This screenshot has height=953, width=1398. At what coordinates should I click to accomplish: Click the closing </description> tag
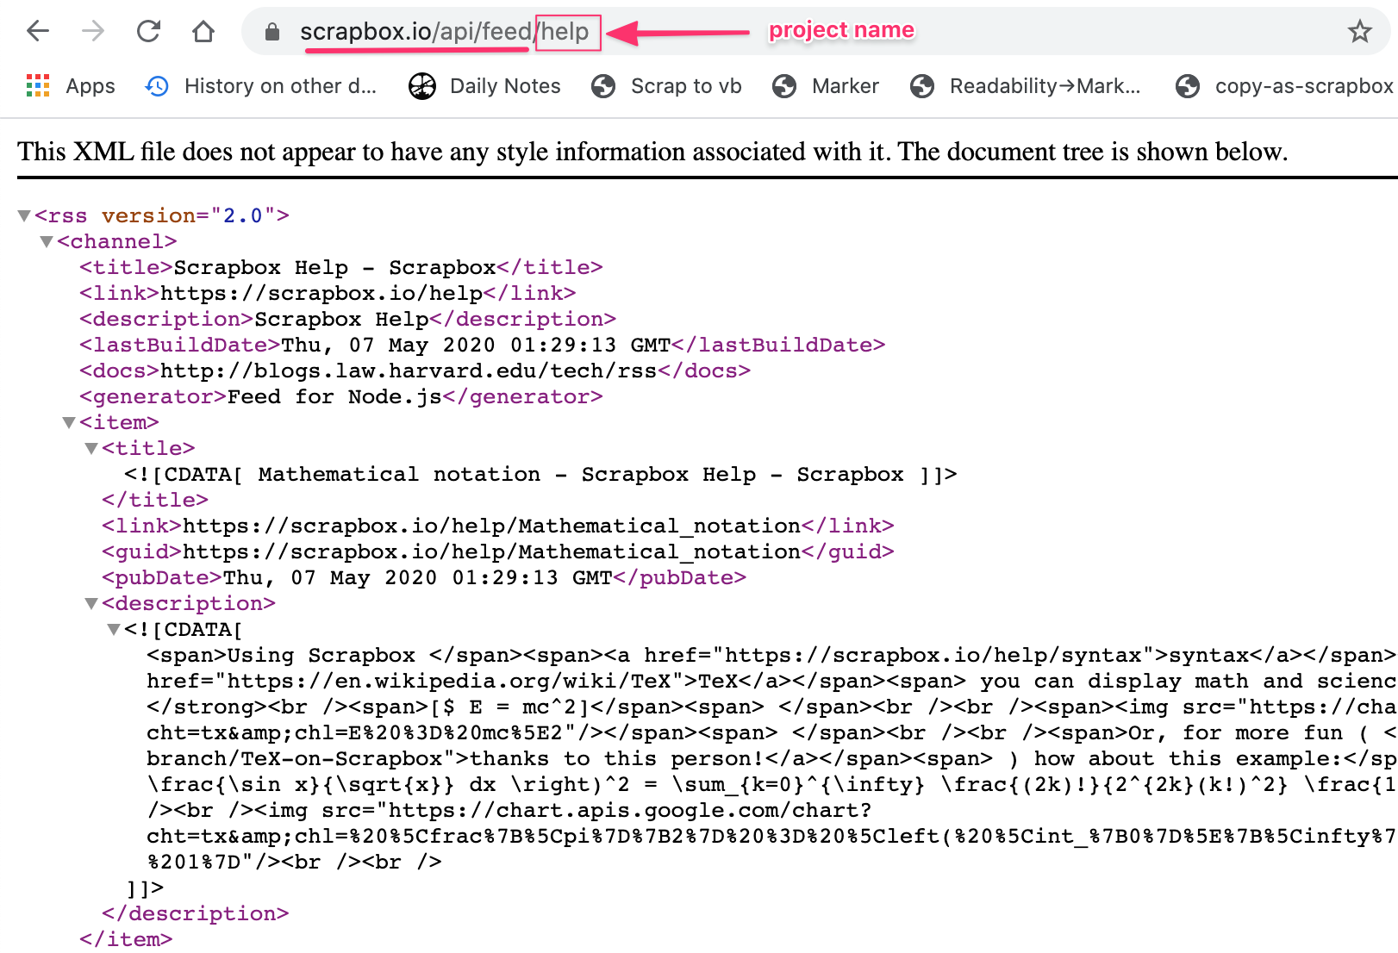(196, 913)
